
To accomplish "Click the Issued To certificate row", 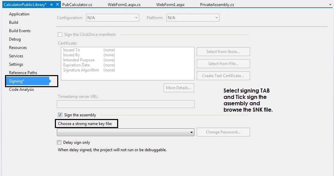I will pyautogui.click(x=89, y=50).
